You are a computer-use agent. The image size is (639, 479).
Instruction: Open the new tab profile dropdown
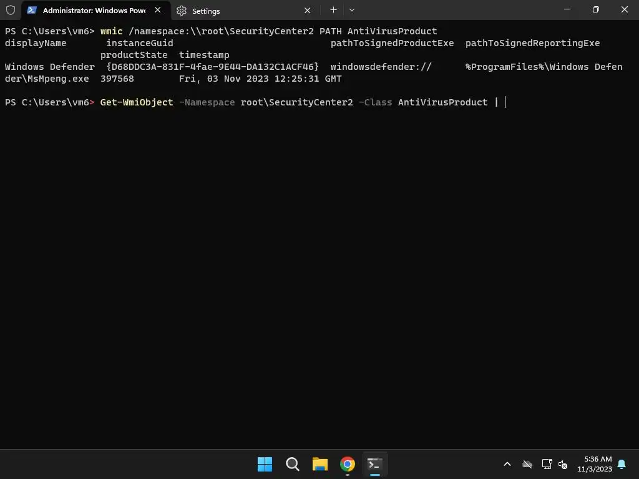click(x=352, y=10)
